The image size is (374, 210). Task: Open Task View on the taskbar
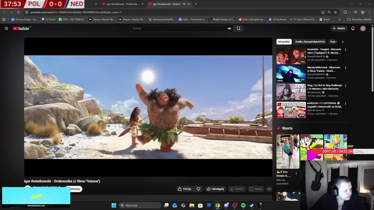click(166, 205)
